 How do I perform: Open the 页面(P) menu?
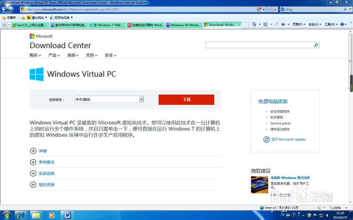(299, 24)
